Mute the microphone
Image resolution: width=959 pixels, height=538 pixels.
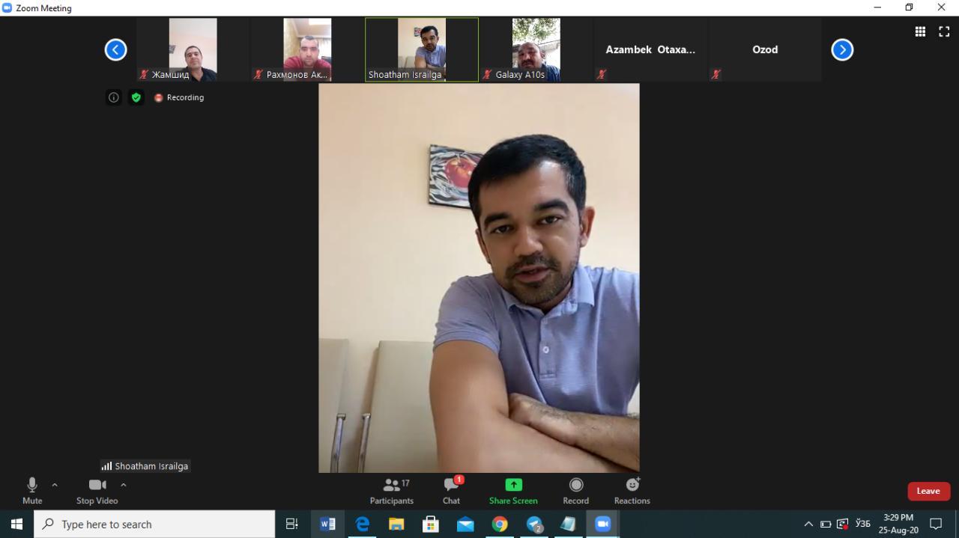click(x=32, y=491)
